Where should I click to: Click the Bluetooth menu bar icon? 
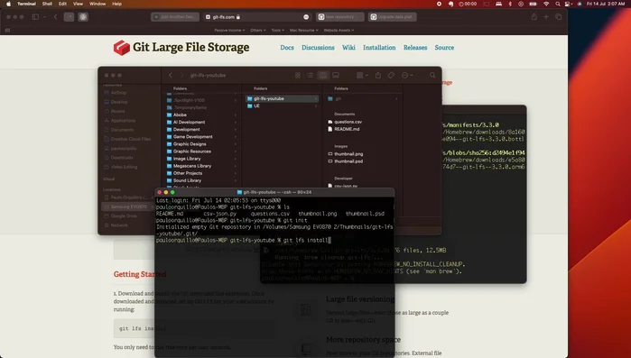[x=510, y=4]
